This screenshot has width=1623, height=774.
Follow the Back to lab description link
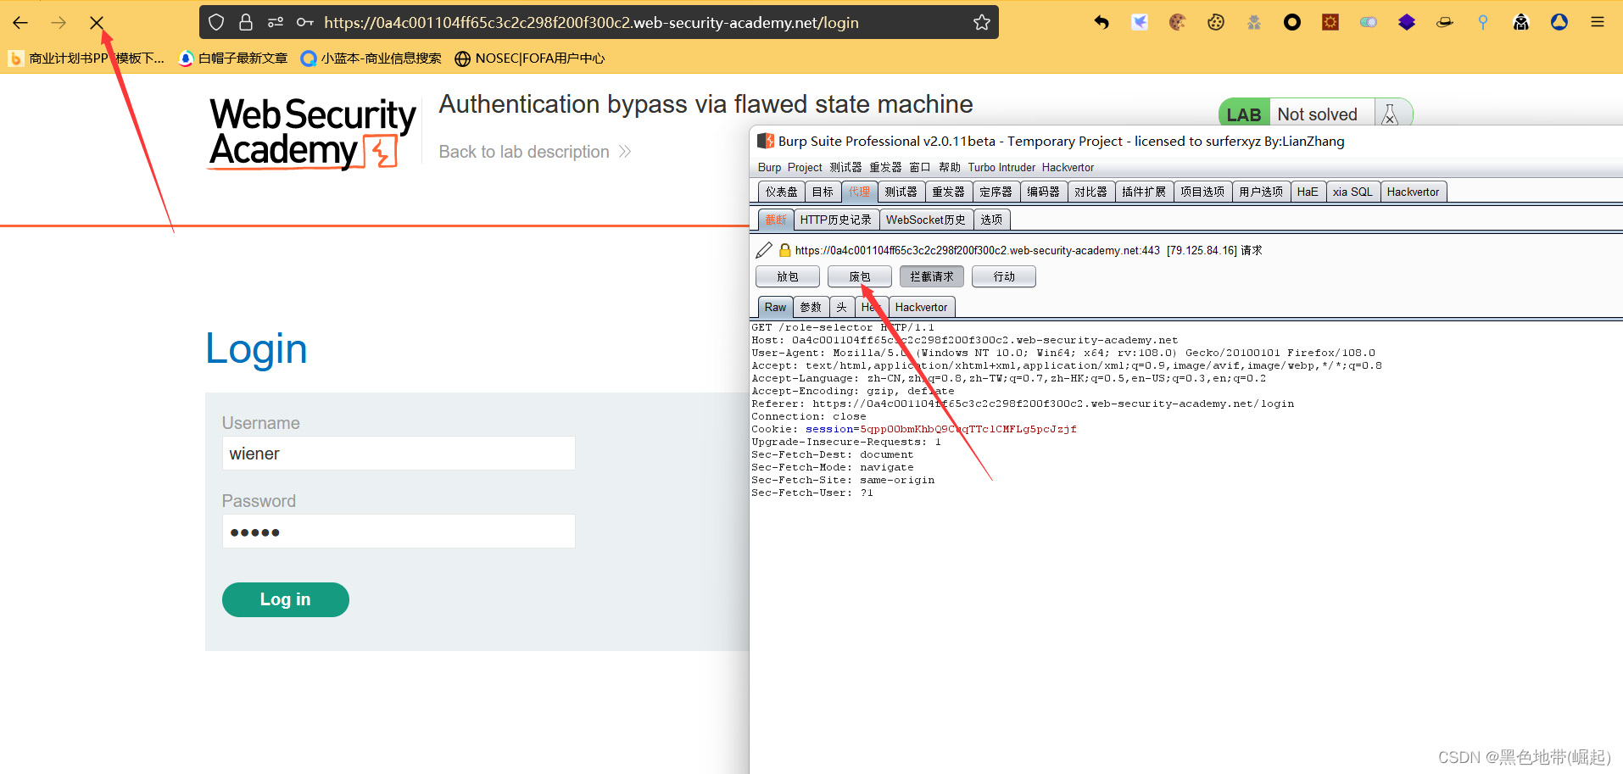(534, 152)
